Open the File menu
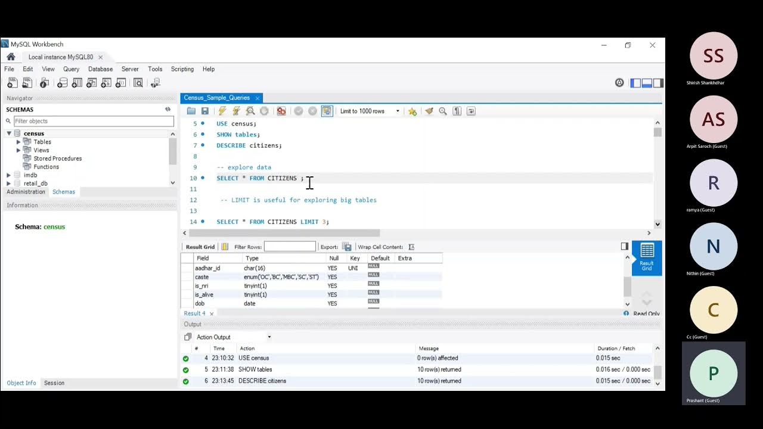This screenshot has width=763, height=429. 9,69
